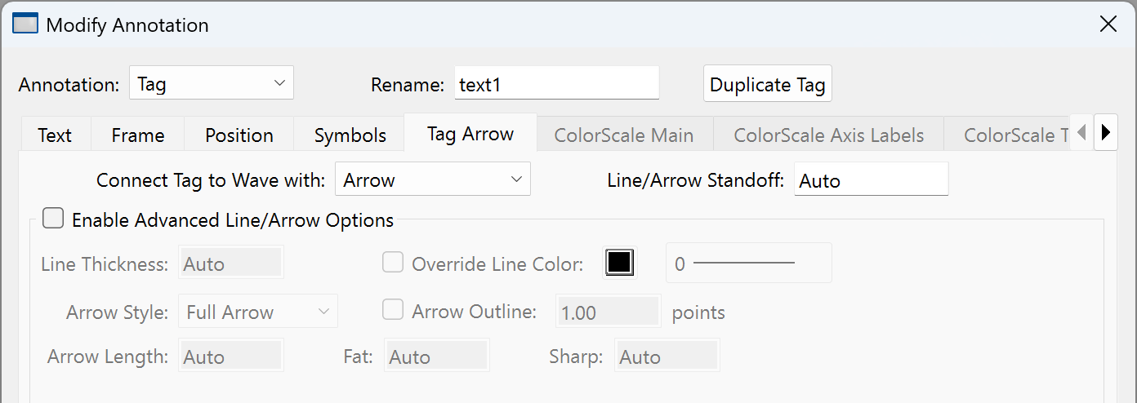Open the line style selector showing 0
Viewport: 1137px width, 403px height.
(x=749, y=263)
